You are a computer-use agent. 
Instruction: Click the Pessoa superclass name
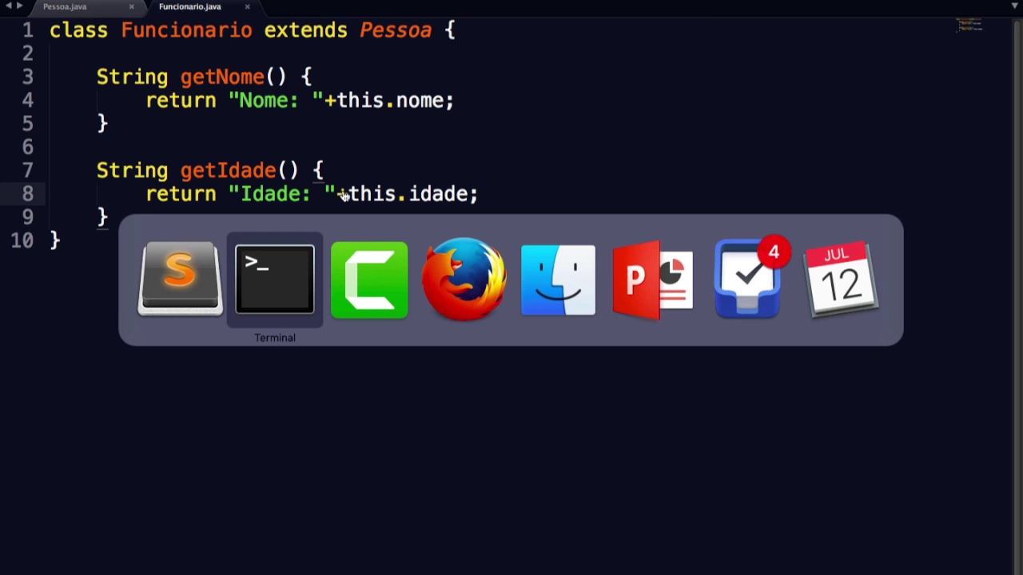coord(396,30)
